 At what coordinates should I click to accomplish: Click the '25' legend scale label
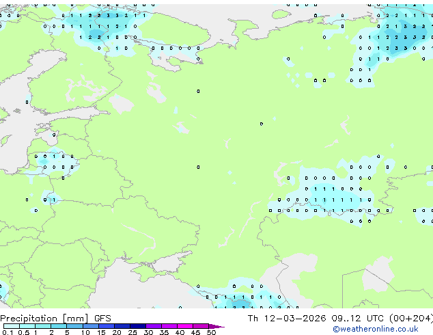click(132, 332)
